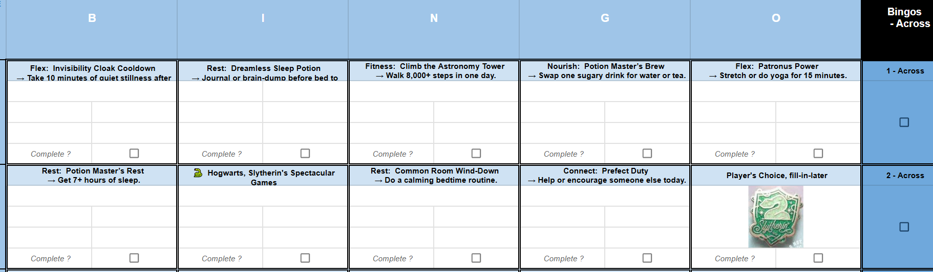Check Complete box for Invisibility Cloak Cooldown
933x272 pixels.
click(x=134, y=153)
